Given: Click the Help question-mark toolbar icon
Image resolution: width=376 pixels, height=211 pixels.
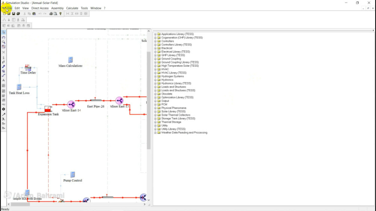Looking at the screenshot, I should (x=61, y=14).
